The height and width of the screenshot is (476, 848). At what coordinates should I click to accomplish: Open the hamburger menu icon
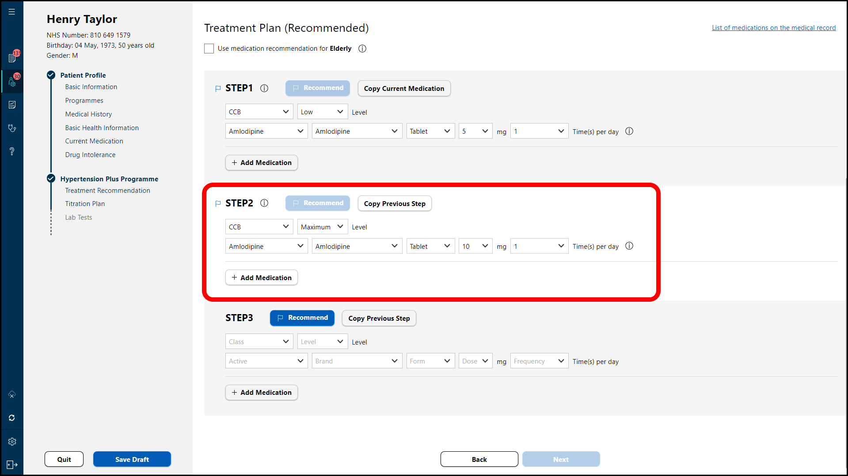12,12
